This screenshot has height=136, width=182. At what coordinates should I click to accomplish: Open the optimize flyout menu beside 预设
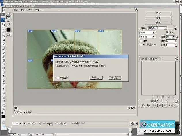tap(176, 28)
